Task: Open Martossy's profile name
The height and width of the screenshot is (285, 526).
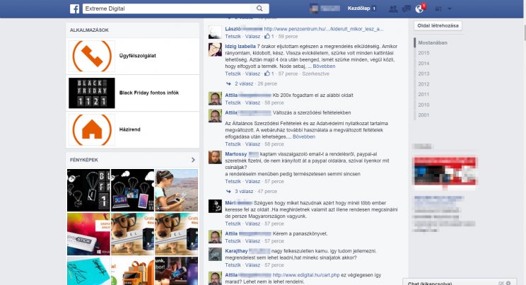Action: coord(236,154)
